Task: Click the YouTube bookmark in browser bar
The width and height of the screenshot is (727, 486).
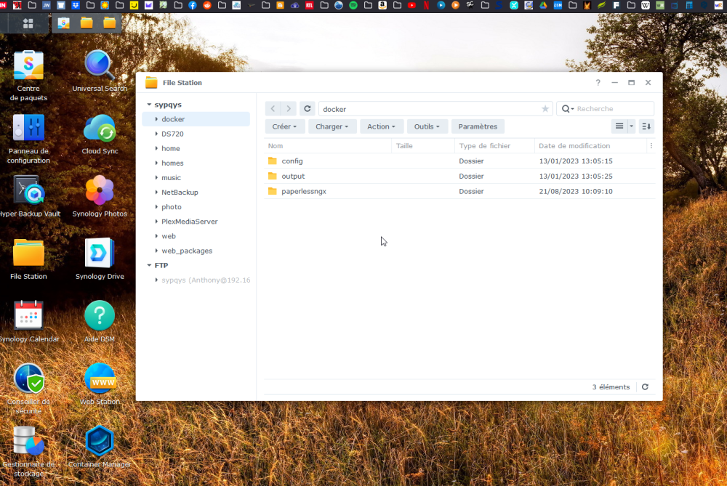Action: tap(411, 6)
